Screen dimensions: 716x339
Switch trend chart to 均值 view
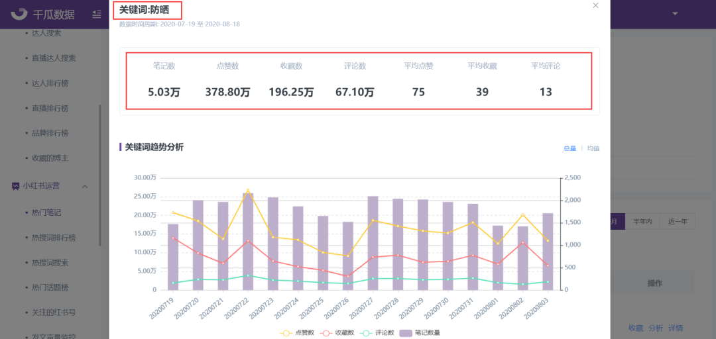[x=593, y=148]
